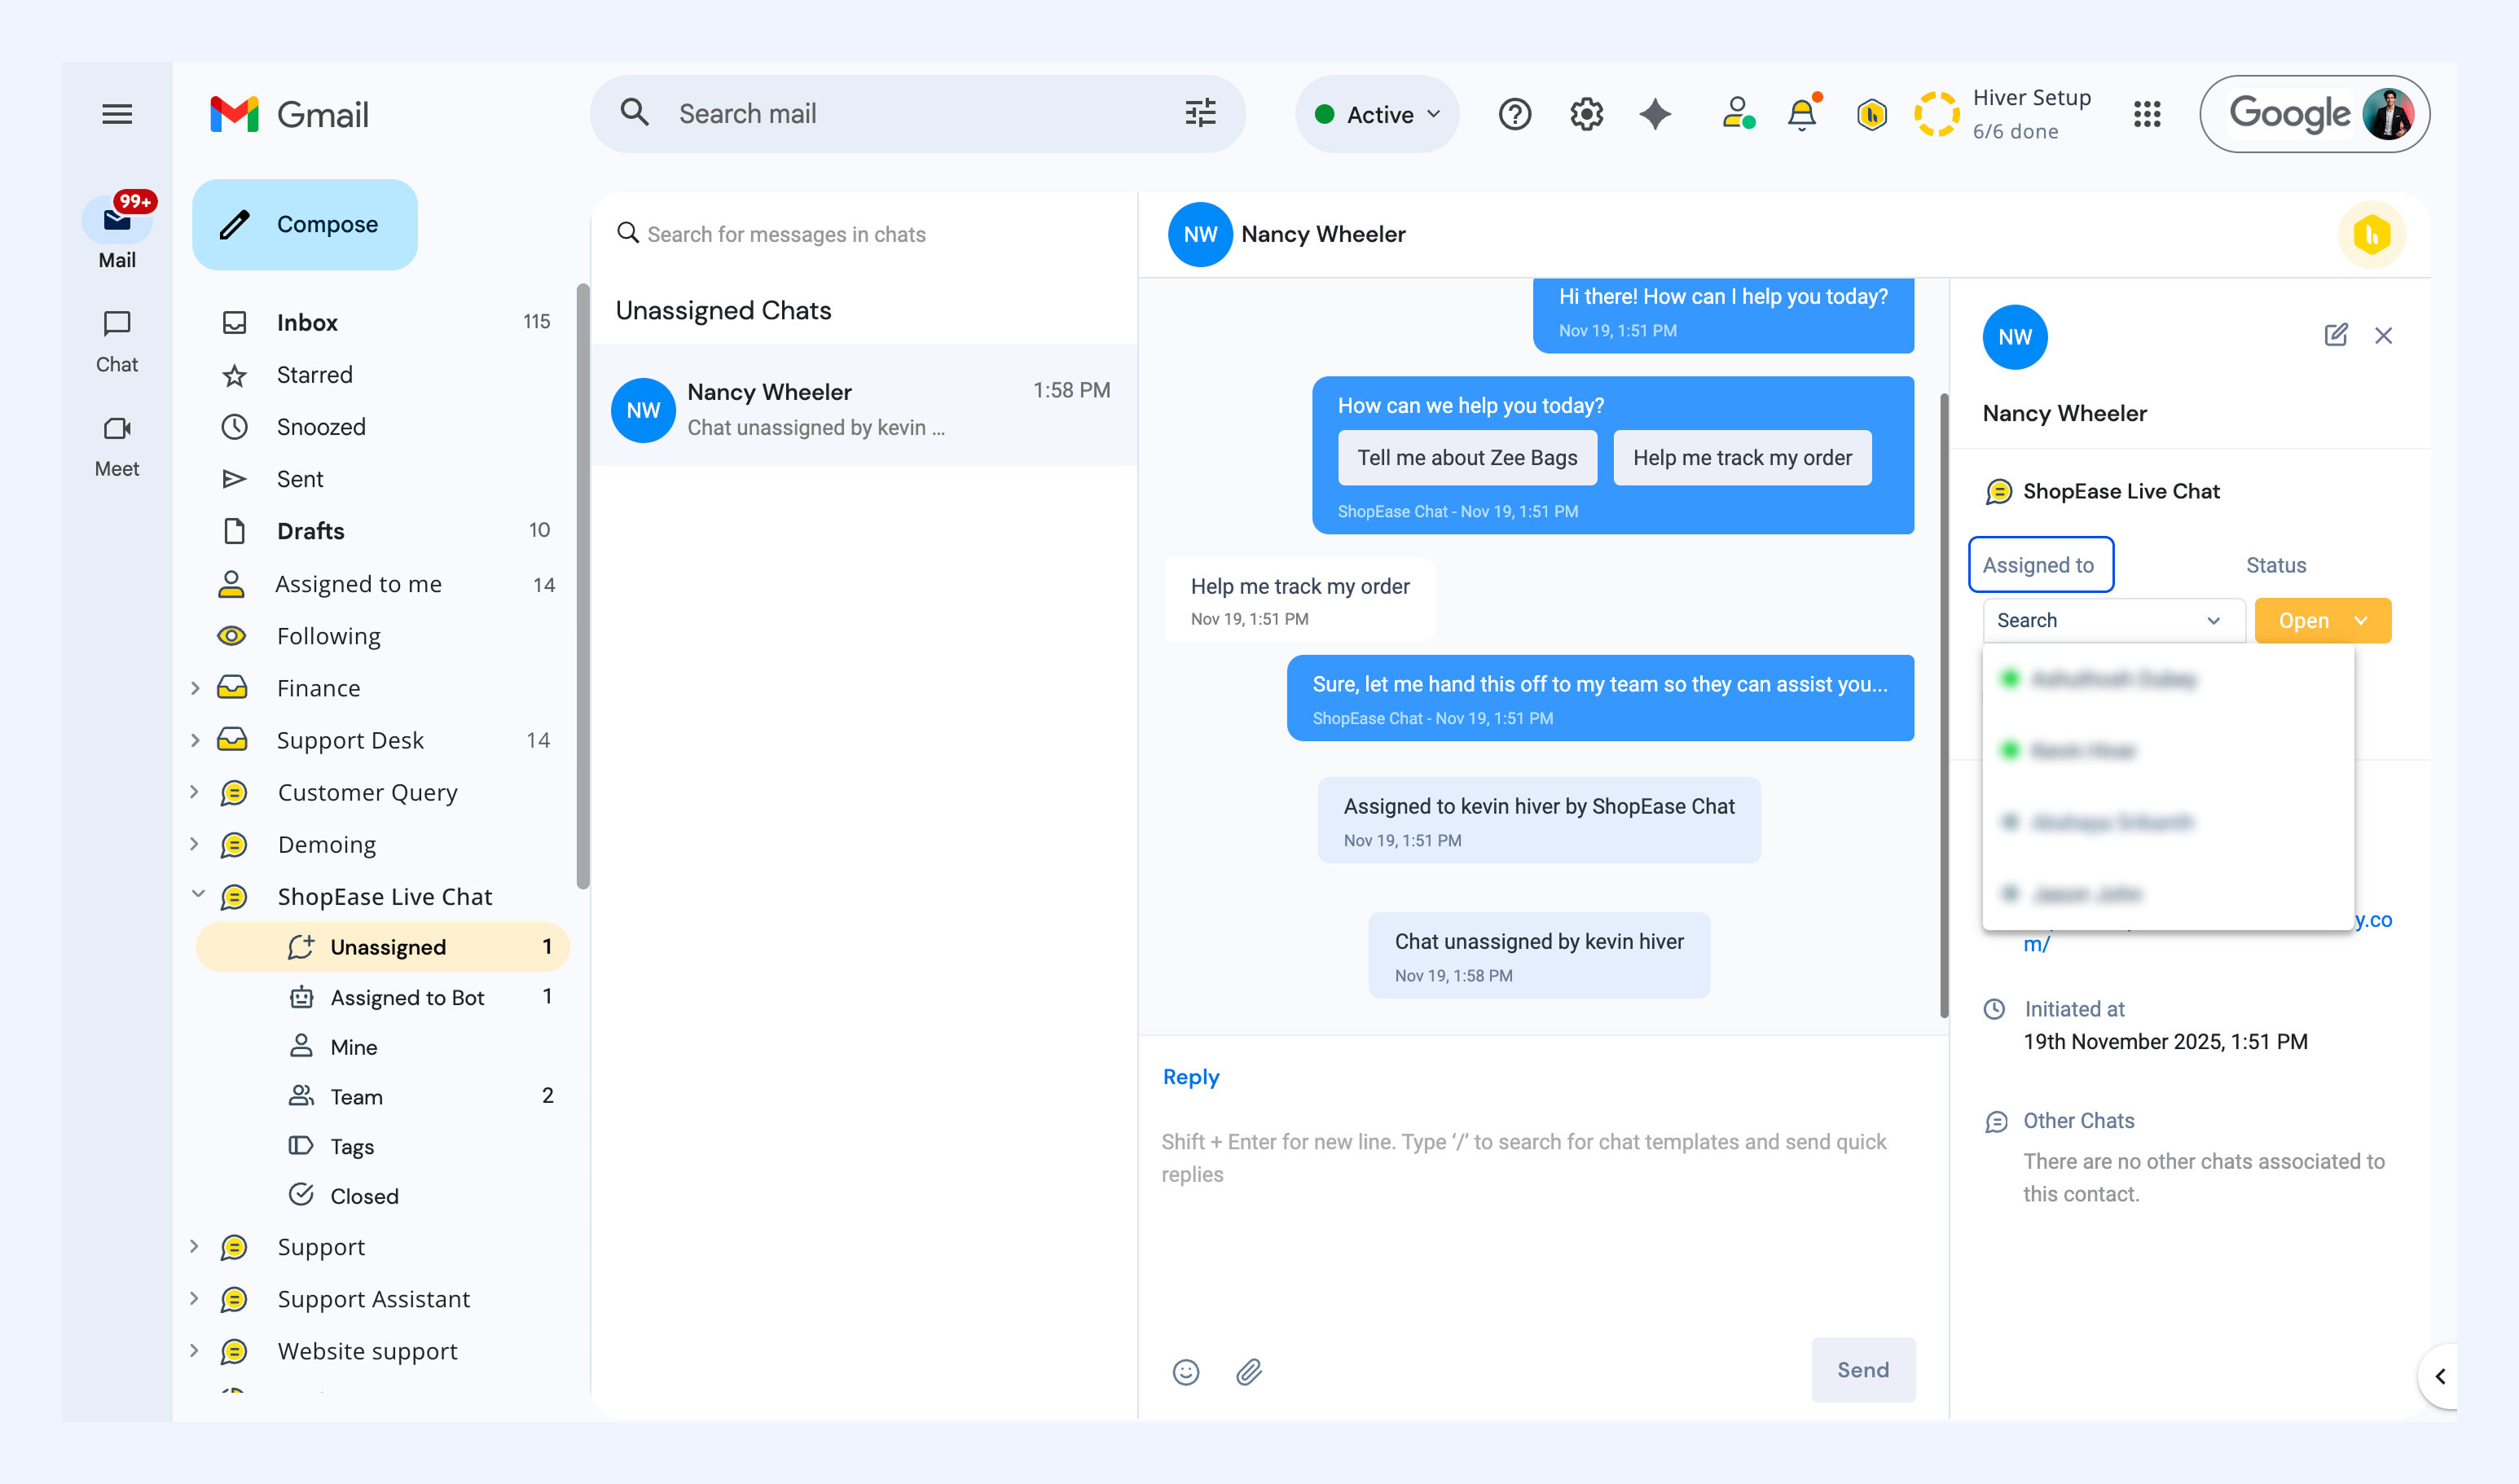Open the Google apps grid
Screen dimensions: 2519x1484
coord(2146,114)
